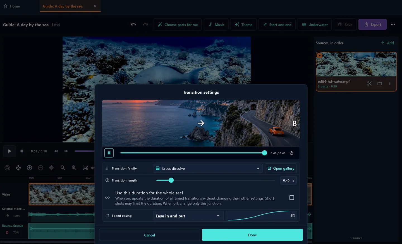Image resolution: width=402 pixels, height=244 pixels.
Task: Open the Speed easing dropdown
Action: (188, 216)
